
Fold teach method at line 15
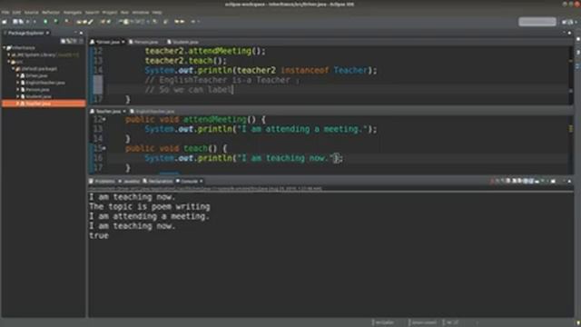click(104, 148)
